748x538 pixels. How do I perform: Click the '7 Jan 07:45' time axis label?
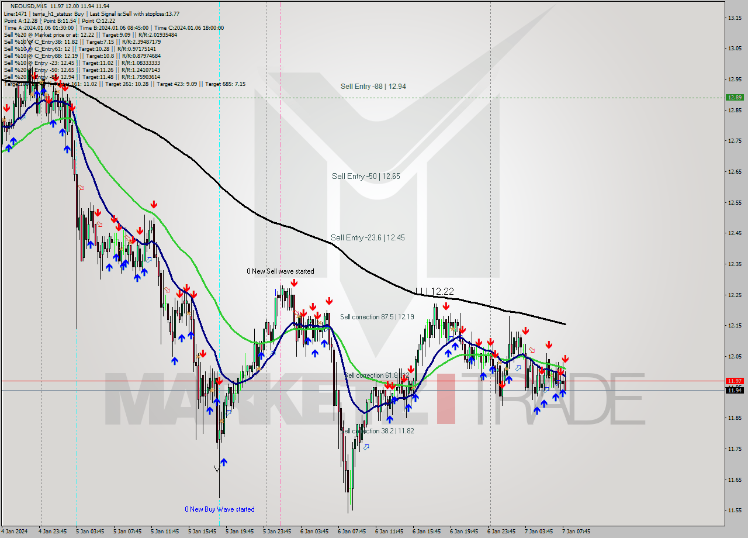pyautogui.click(x=576, y=532)
